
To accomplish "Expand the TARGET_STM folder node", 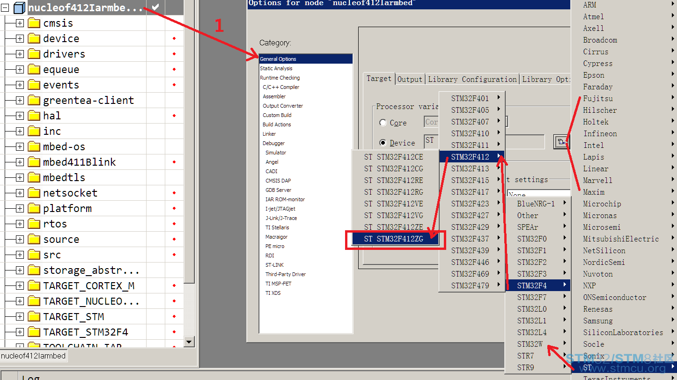I will pyautogui.click(x=20, y=316).
